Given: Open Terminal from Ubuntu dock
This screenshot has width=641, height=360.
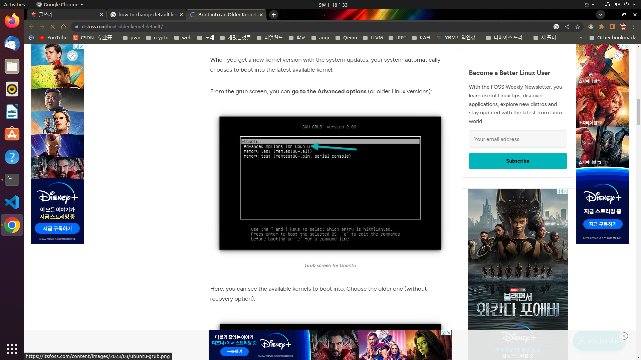Looking at the screenshot, I should point(12,180).
